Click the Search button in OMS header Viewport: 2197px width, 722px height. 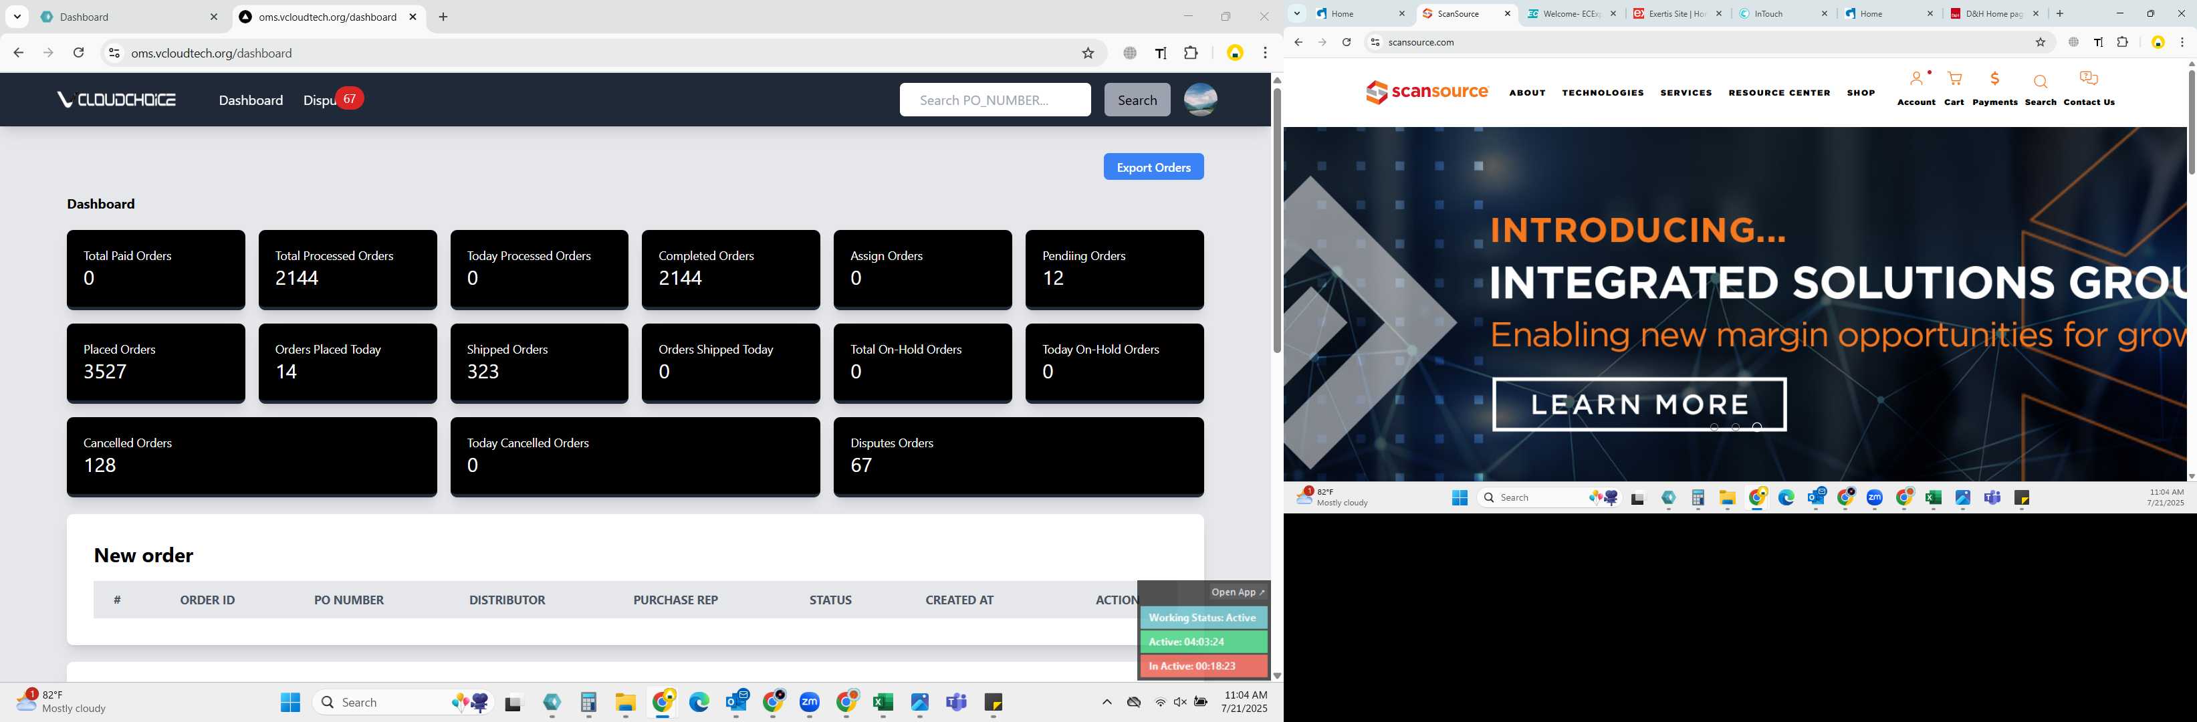pyautogui.click(x=1137, y=100)
